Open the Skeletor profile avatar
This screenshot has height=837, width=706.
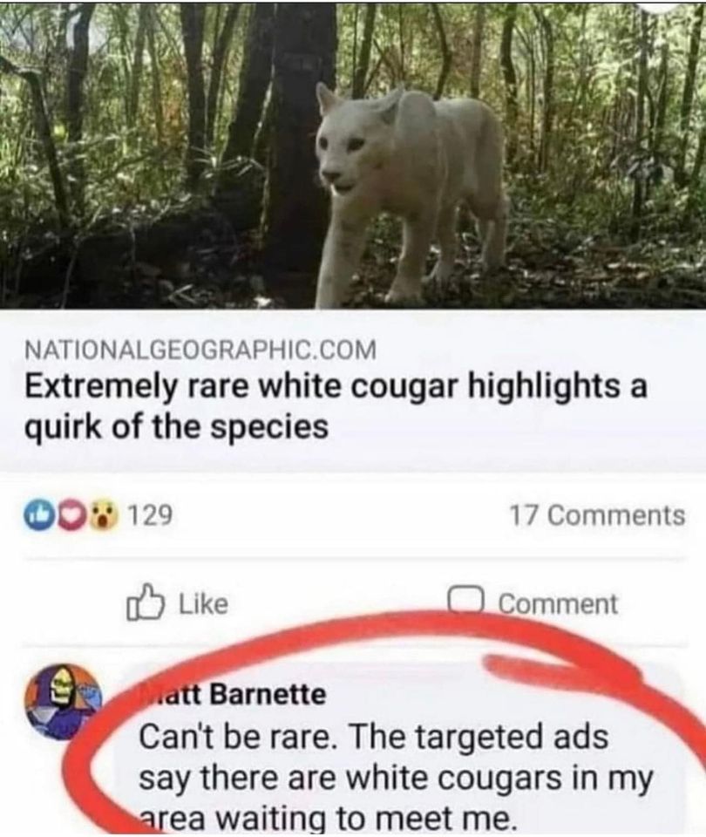(x=63, y=703)
